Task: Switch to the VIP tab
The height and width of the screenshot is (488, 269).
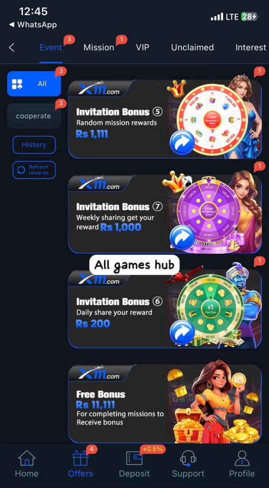Action: click(x=142, y=47)
